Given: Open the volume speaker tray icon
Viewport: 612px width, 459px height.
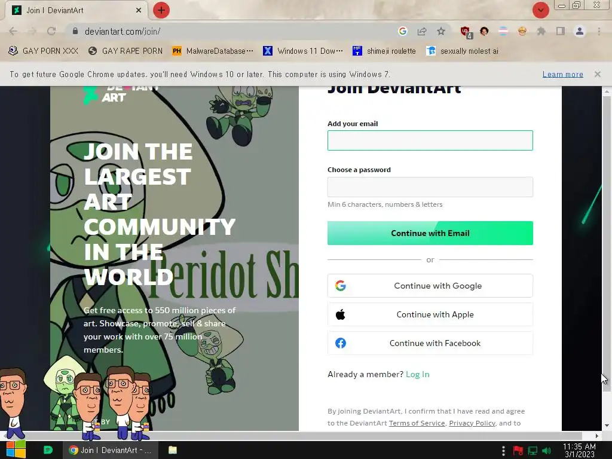Looking at the screenshot, I should [x=546, y=451].
